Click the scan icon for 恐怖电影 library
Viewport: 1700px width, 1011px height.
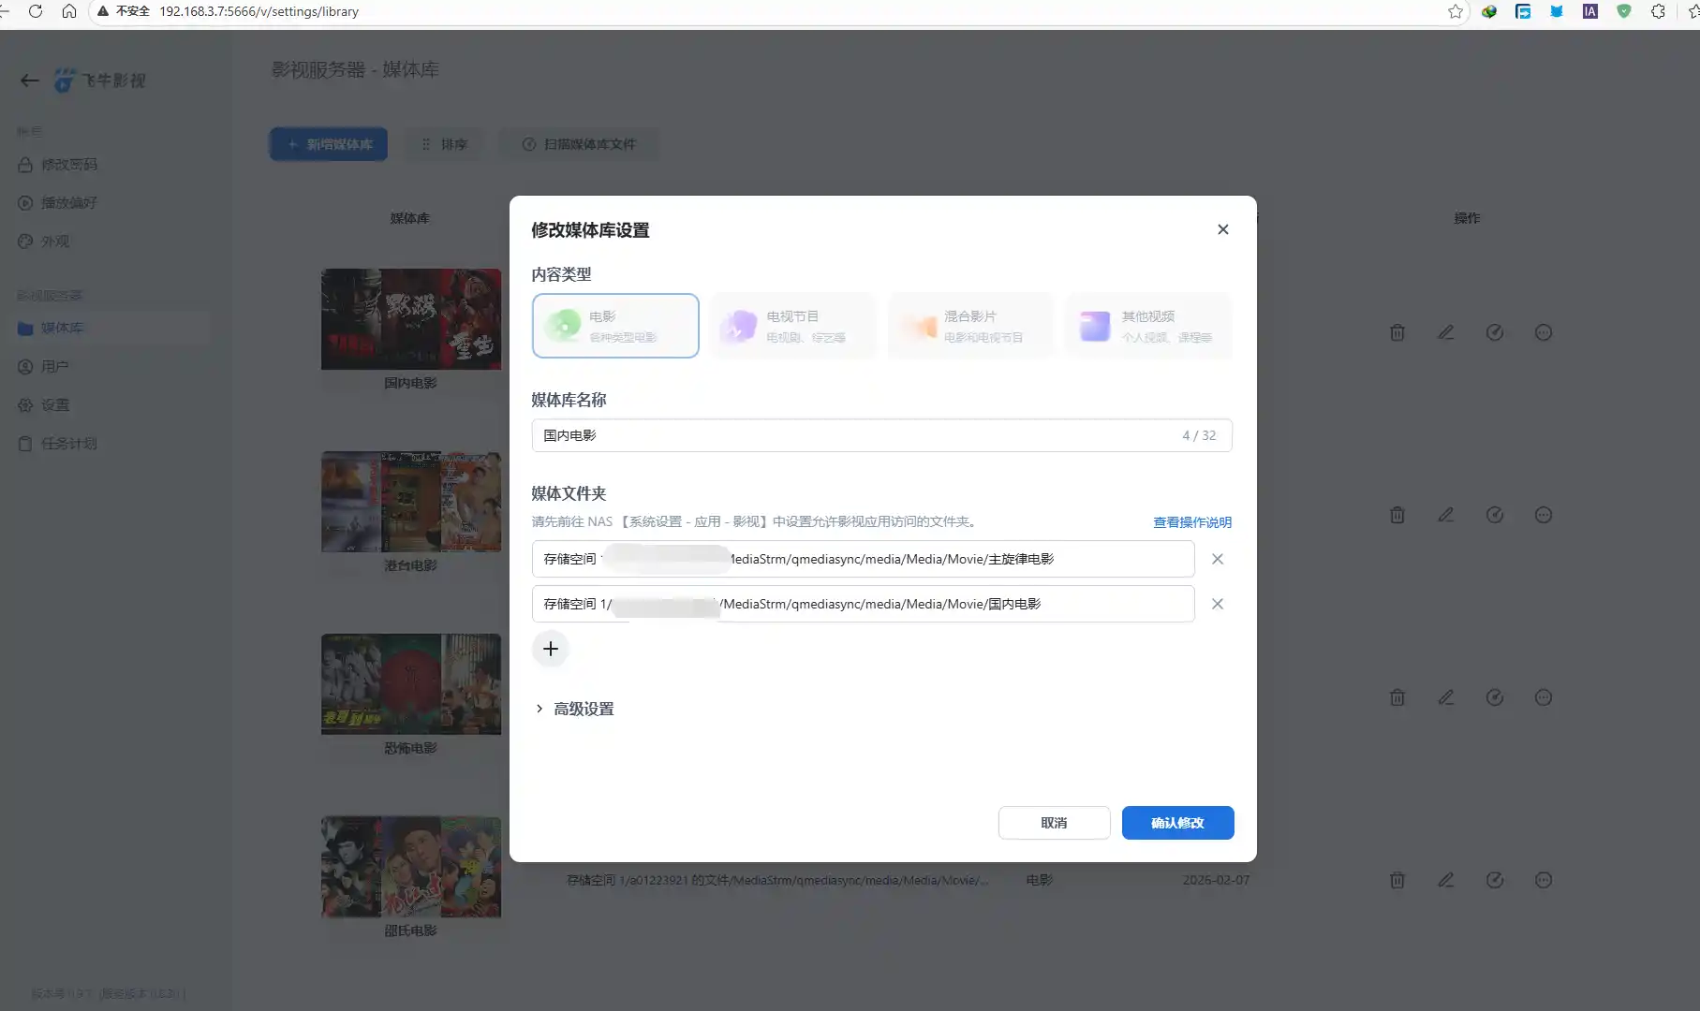(1495, 696)
